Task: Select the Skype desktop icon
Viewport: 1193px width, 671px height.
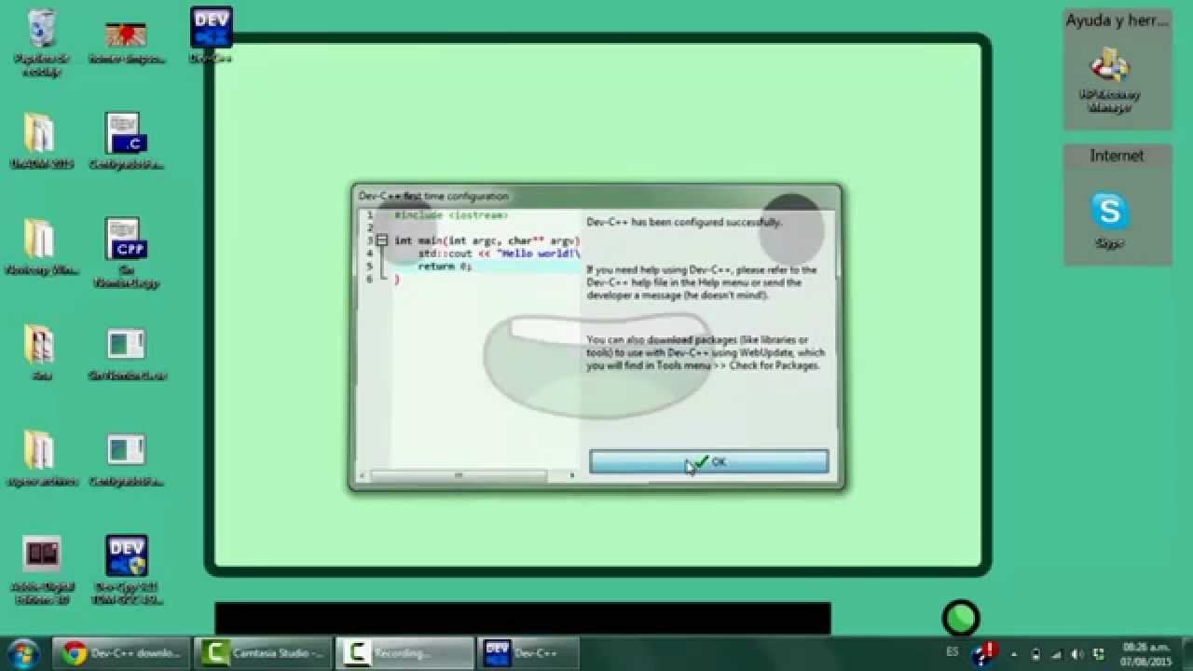Action: tap(1110, 220)
